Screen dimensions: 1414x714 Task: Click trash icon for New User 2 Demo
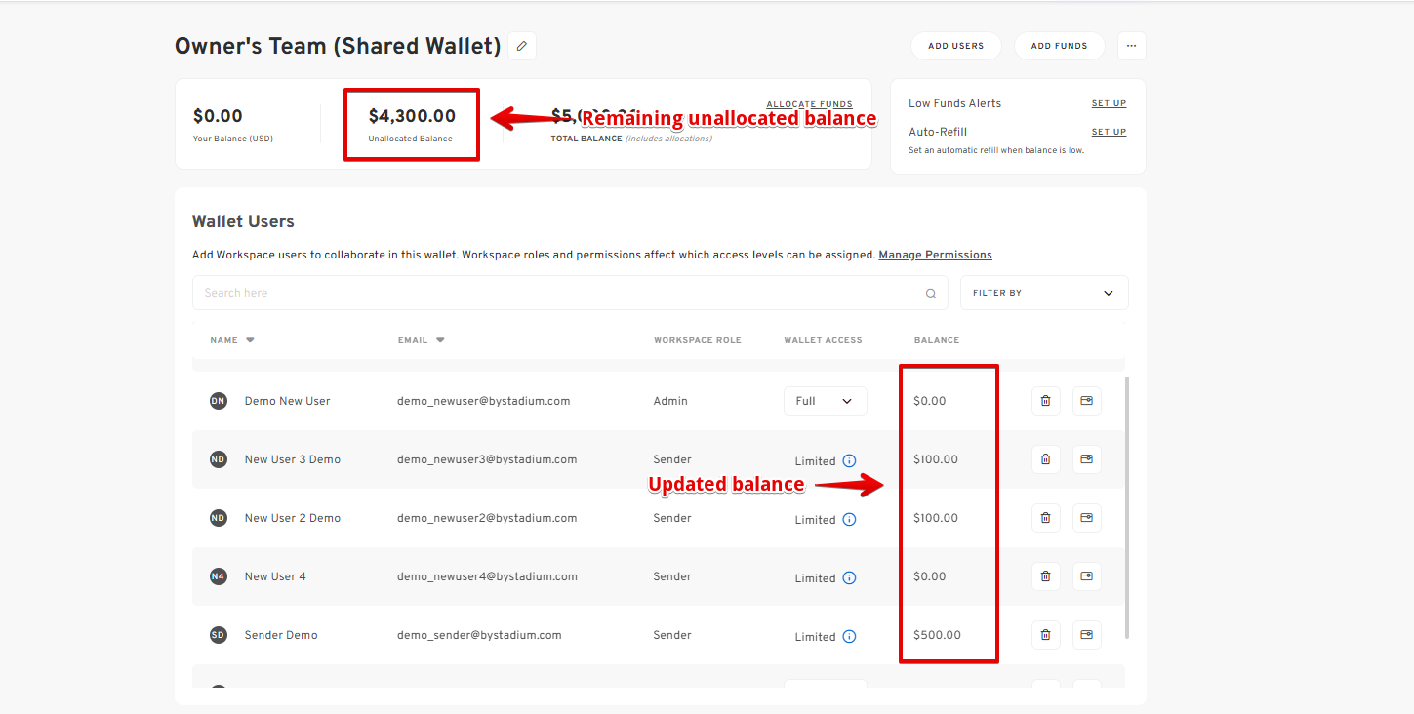tap(1045, 518)
